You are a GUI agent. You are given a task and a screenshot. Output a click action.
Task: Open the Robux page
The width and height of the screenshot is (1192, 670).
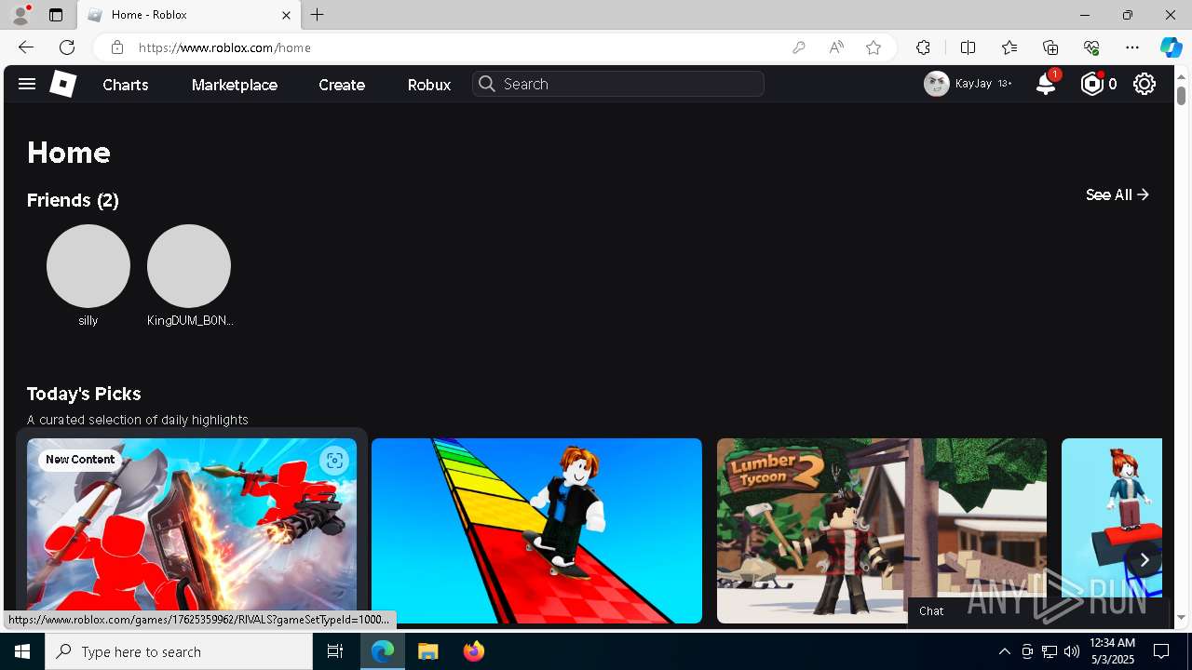(429, 85)
